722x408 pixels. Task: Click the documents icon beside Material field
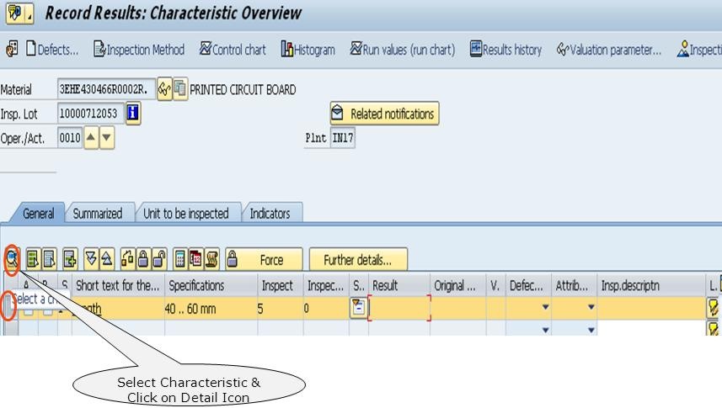(x=180, y=89)
